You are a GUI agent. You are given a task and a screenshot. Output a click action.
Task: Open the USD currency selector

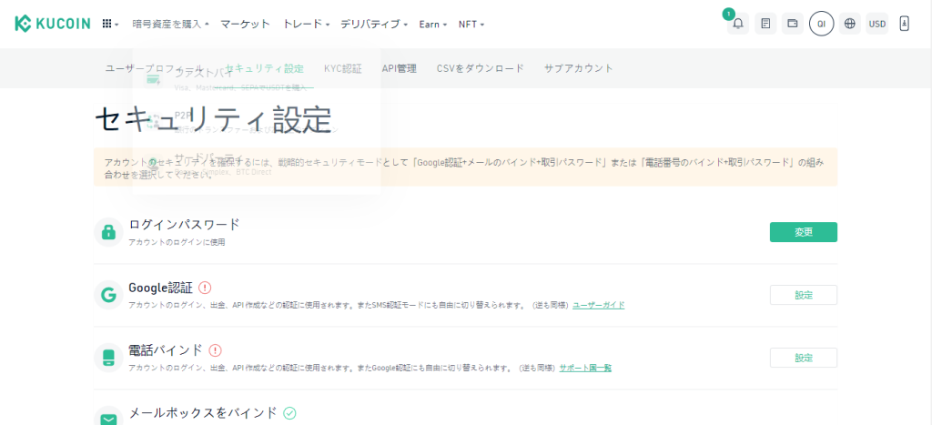[877, 24]
